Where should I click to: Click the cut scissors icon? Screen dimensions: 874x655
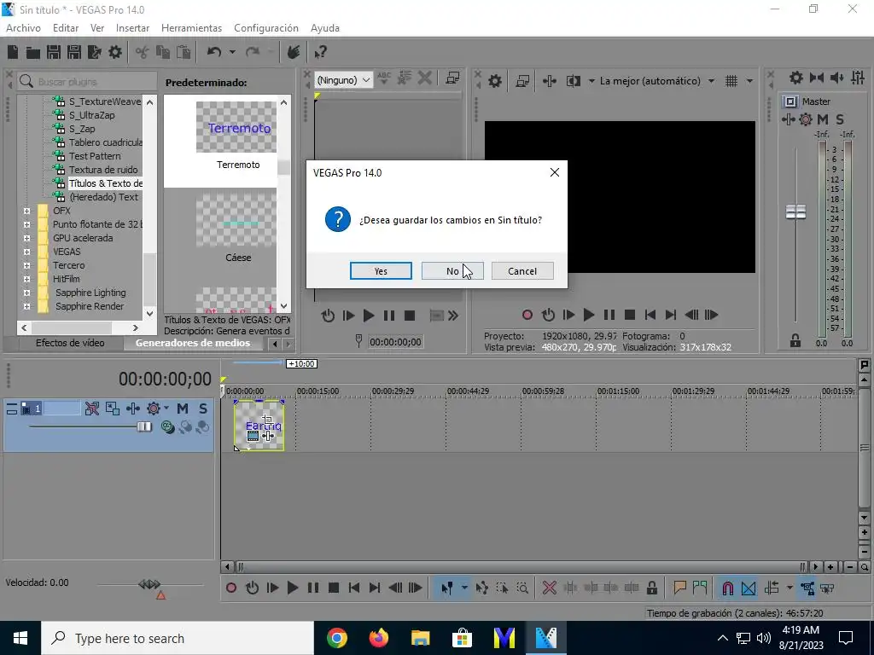[143, 52]
